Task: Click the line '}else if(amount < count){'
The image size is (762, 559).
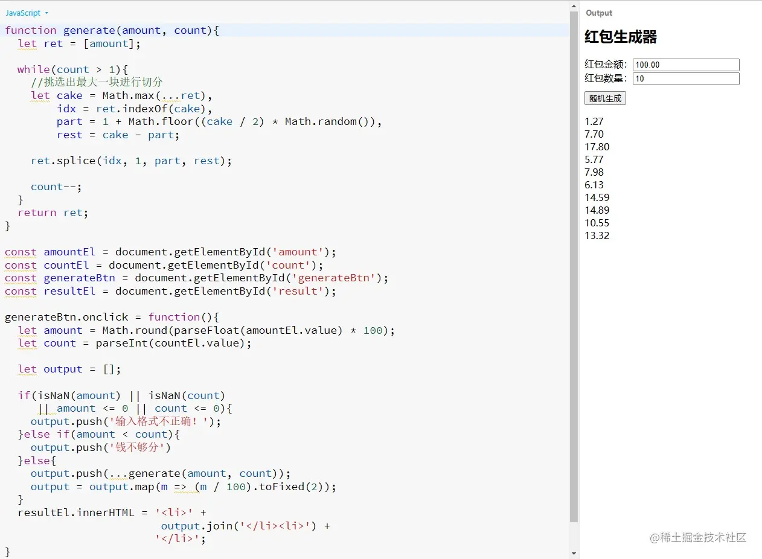Action: [x=99, y=434]
